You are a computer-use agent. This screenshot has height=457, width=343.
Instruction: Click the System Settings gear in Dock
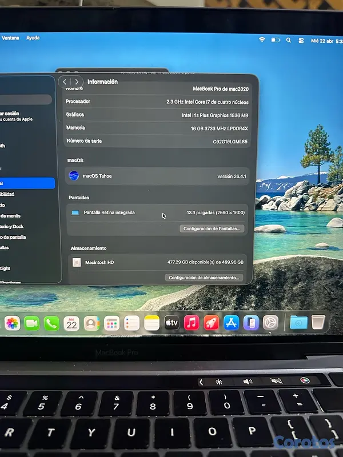tap(270, 323)
